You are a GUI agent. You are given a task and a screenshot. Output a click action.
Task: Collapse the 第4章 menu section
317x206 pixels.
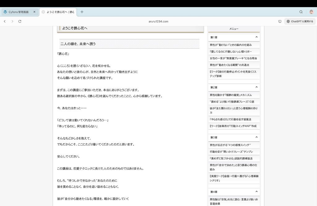pos(256,191)
